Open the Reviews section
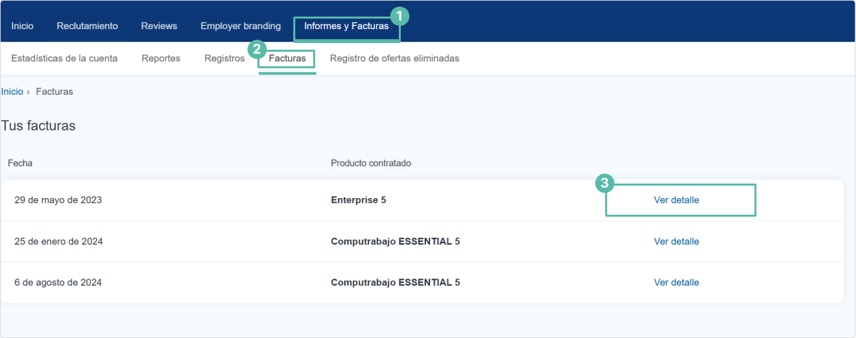This screenshot has height=338, width=856. 159,26
